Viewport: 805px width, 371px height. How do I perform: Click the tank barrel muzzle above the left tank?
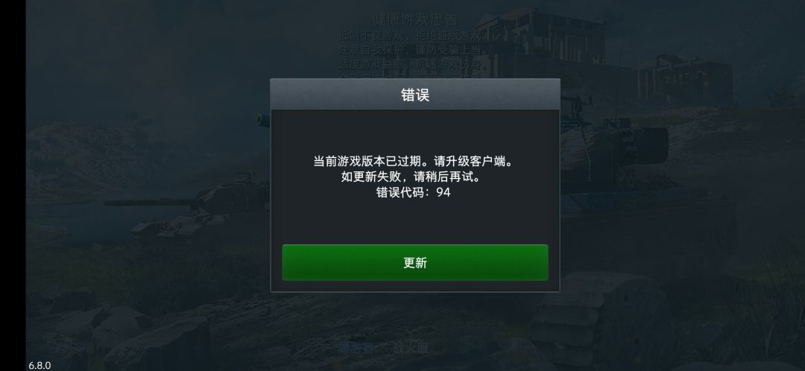click(x=263, y=121)
